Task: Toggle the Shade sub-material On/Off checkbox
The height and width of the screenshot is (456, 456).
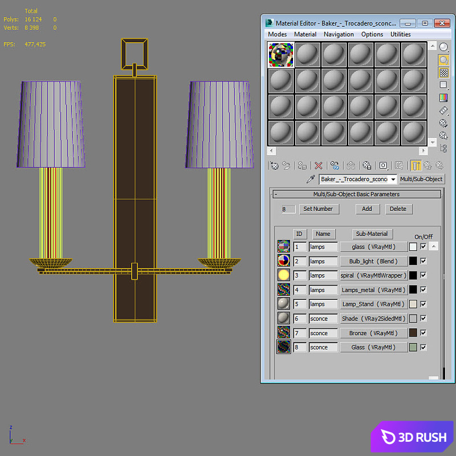Action: 424,318
